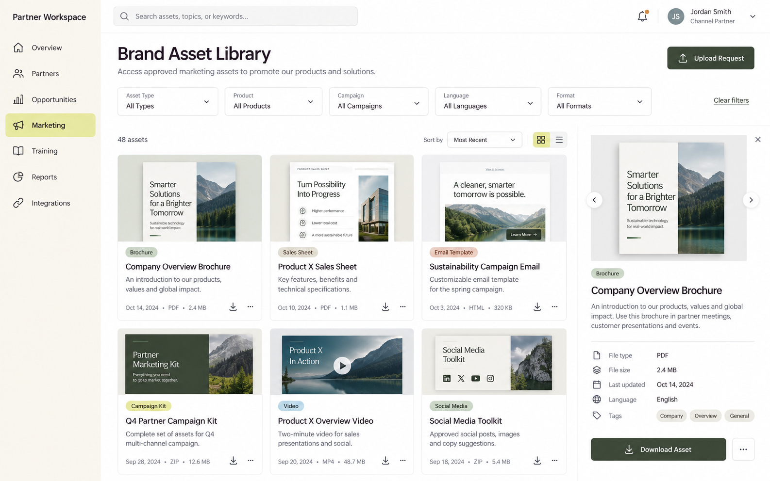Play the Product X In Action video
Viewport: 770px width, 481px height.
pyautogui.click(x=342, y=365)
